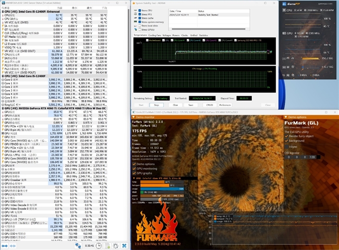Switch to the Statistics tab
339x250 pixels.
point(203,35)
